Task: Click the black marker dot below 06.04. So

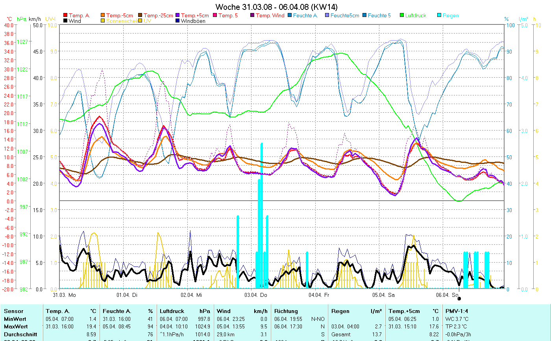Action: [459, 299]
